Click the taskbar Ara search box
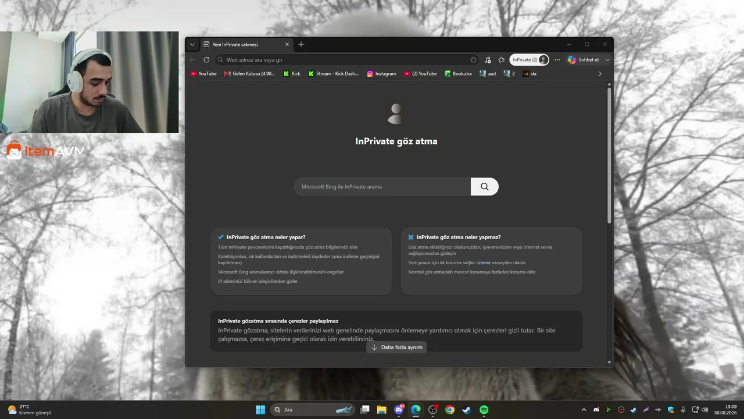744x419 pixels. click(313, 410)
